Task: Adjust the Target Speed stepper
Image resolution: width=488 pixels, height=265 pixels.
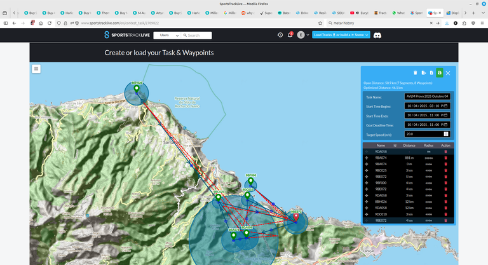Action: tap(446, 134)
